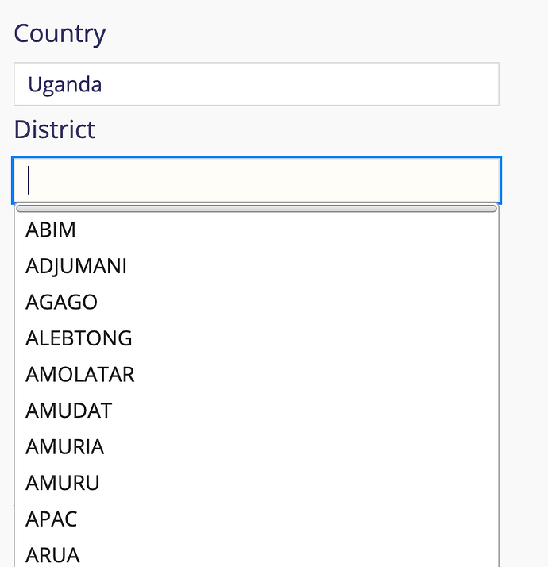Focus the District search input box
The height and width of the screenshot is (567, 548).
click(x=257, y=180)
